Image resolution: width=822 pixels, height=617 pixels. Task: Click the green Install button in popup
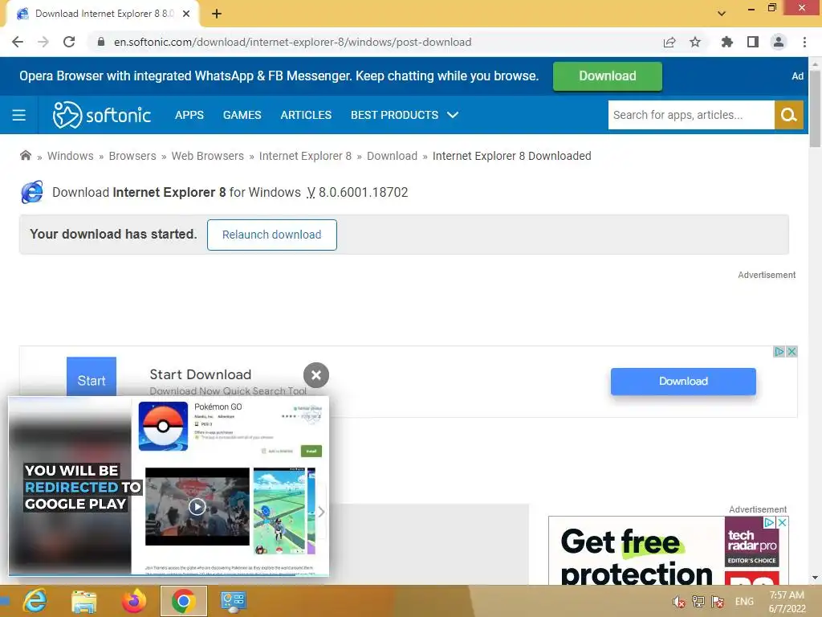coord(311,451)
